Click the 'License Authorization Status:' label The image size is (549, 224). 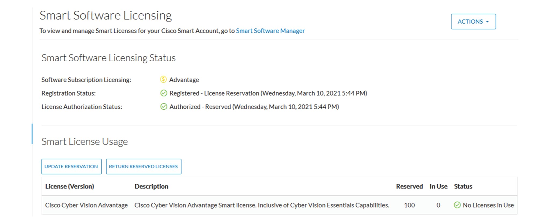point(82,107)
